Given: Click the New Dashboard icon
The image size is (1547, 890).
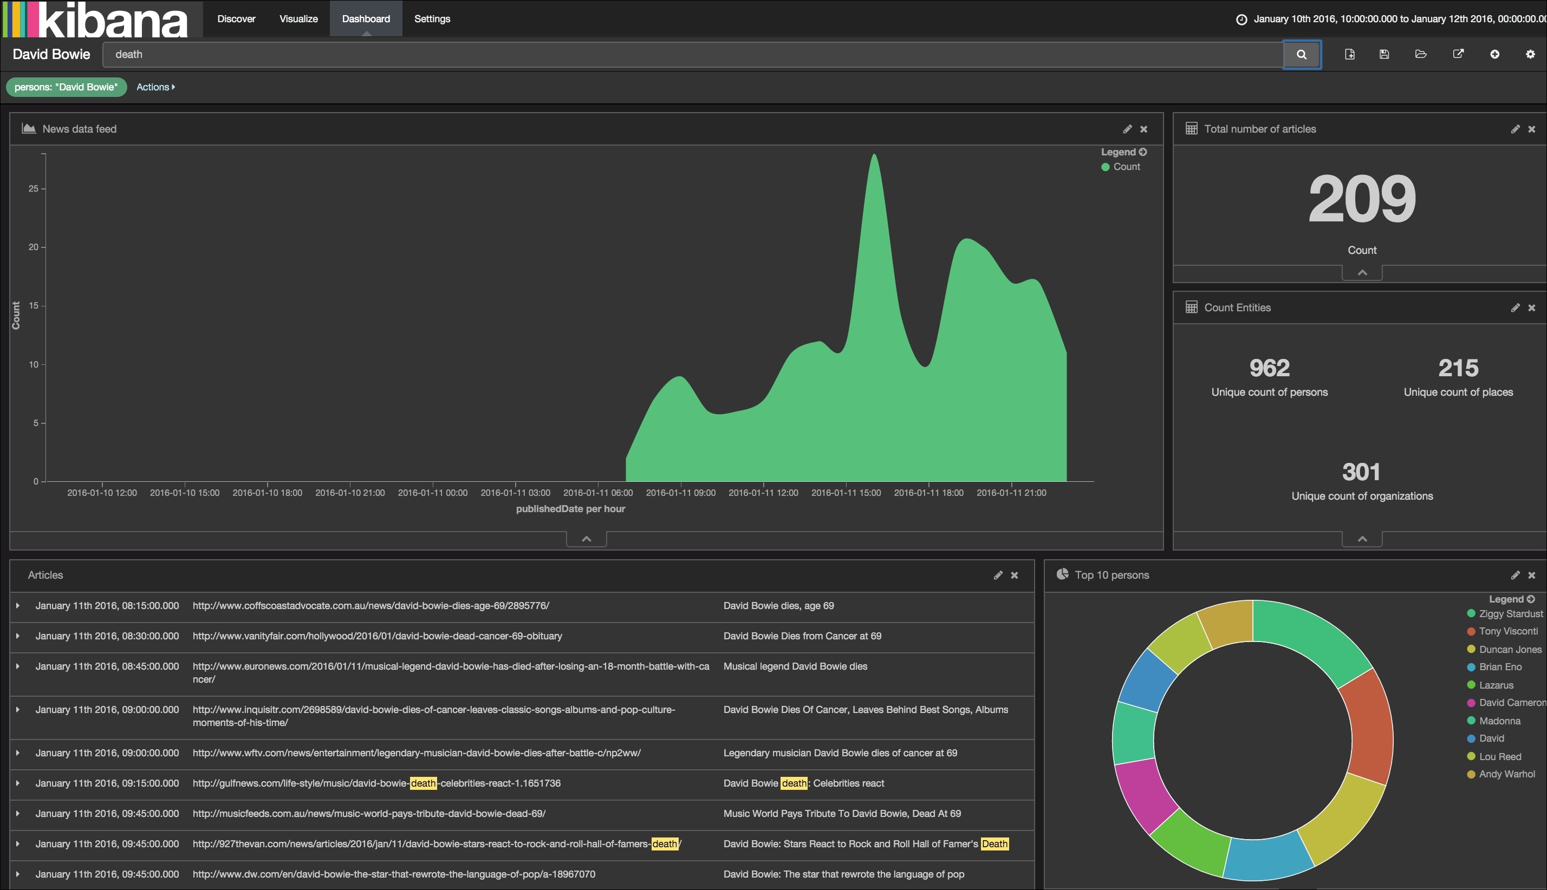Looking at the screenshot, I should (1349, 54).
